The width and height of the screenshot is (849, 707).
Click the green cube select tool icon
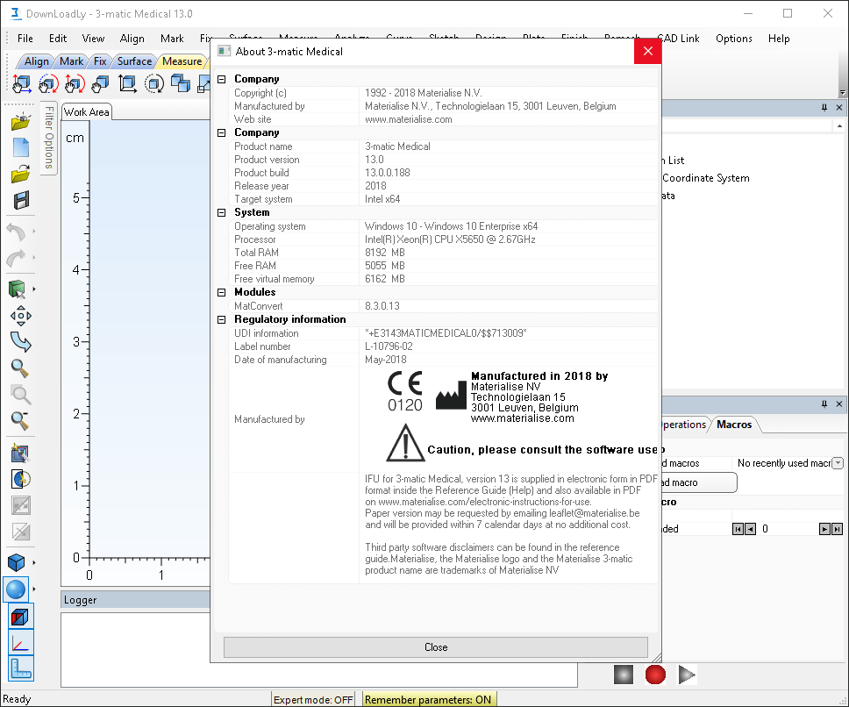[x=18, y=289]
